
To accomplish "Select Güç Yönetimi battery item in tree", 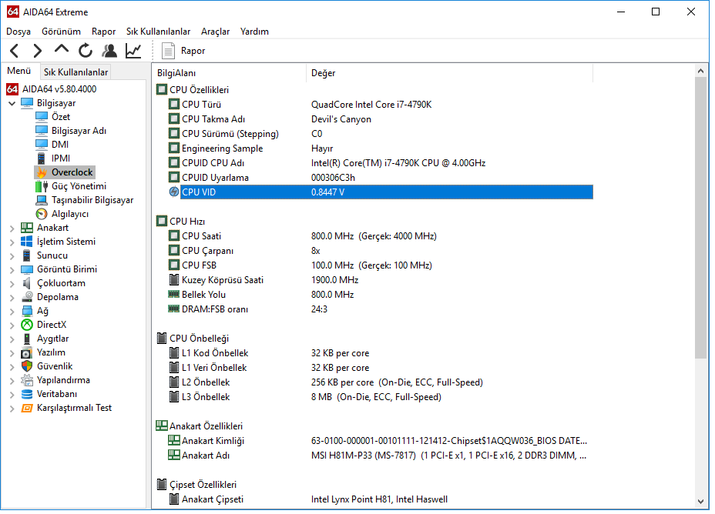I will click(79, 186).
